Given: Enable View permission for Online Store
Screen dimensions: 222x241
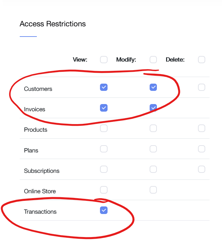Looking at the screenshot, I should pos(104,190).
